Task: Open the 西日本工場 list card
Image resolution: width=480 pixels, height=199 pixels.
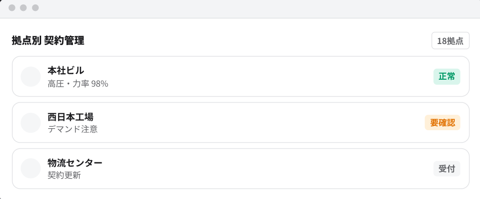Action: (x=240, y=123)
